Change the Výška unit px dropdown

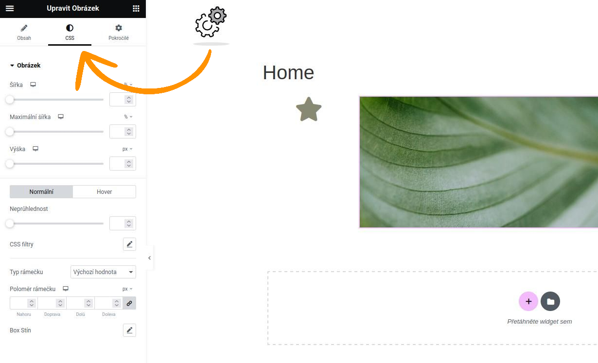tap(127, 149)
